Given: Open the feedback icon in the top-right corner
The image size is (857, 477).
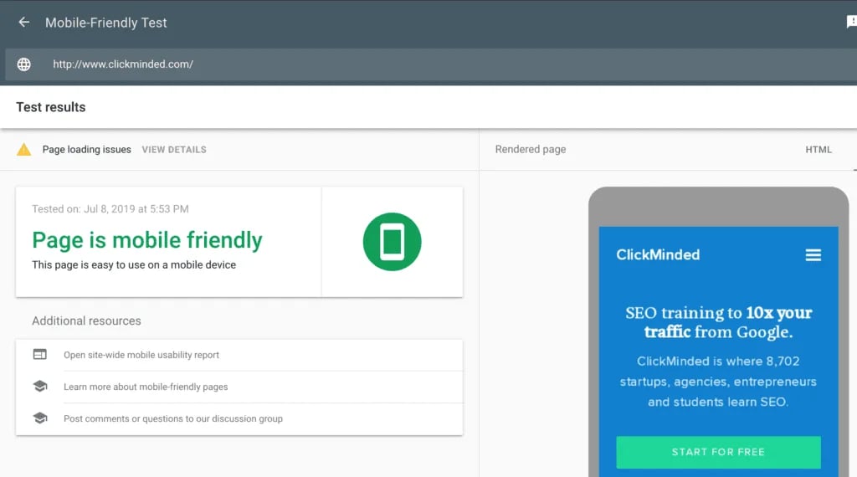Looking at the screenshot, I should [850, 23].
